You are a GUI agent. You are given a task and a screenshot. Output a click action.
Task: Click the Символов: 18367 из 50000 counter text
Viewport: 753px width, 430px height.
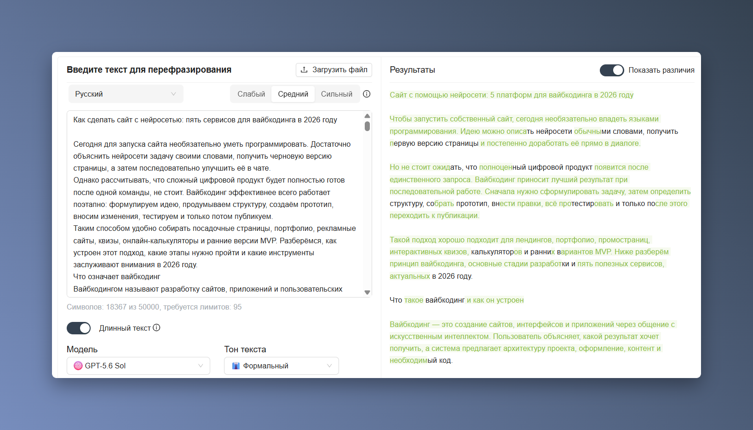click(154, 307)
